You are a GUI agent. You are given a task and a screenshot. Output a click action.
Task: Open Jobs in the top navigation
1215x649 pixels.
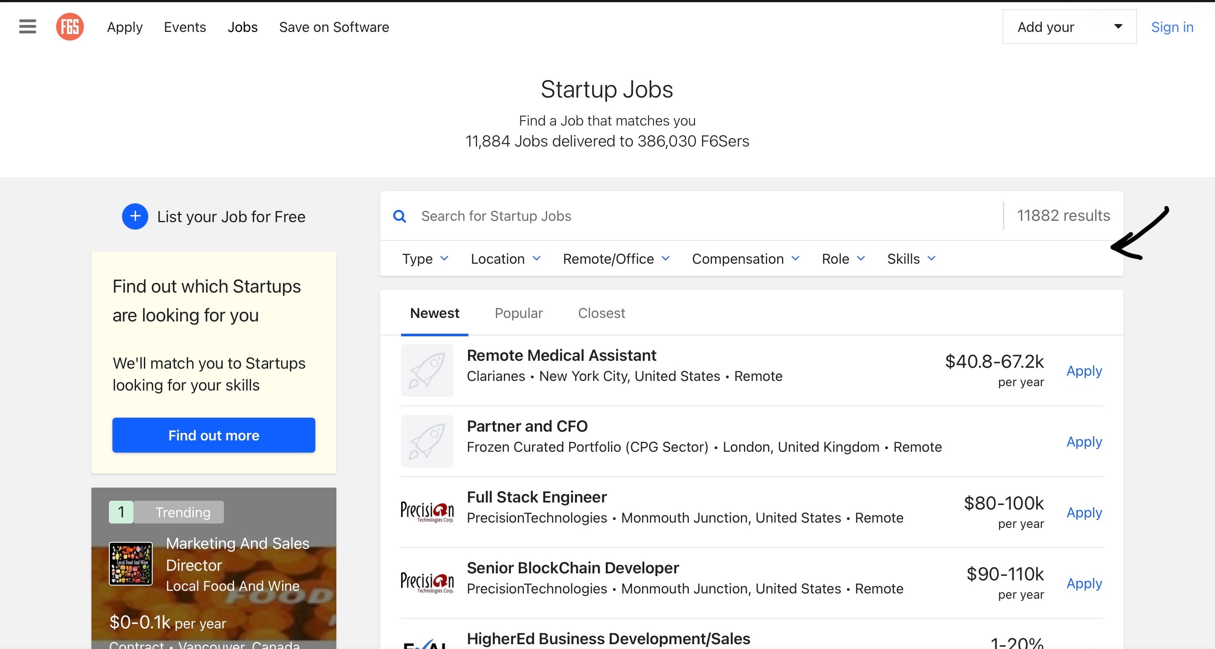pos(242,27)
